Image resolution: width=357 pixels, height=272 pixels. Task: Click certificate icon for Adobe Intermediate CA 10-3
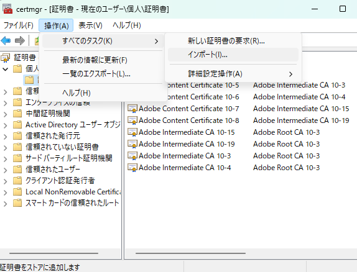click(132, 156)
